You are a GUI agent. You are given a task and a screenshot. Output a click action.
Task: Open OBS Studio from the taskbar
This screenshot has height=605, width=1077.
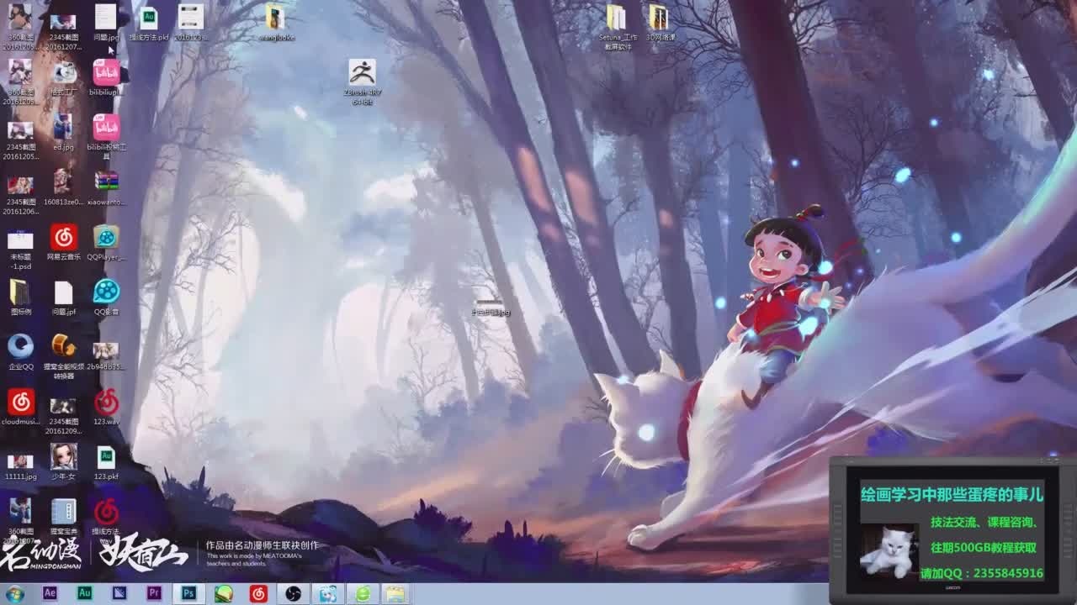[x=293, y=593]
